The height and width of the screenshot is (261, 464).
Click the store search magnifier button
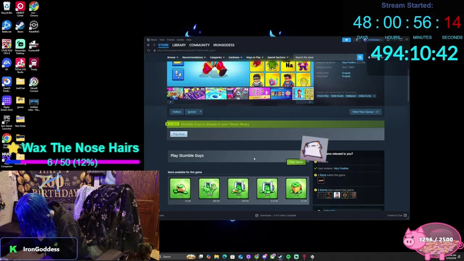coord(360,57)
